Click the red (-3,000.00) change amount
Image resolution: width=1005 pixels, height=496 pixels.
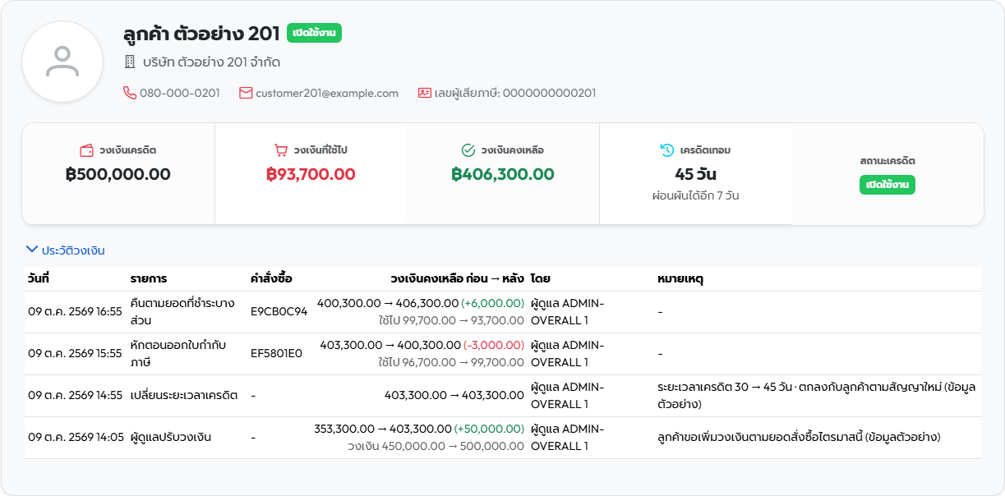[494, 345]
